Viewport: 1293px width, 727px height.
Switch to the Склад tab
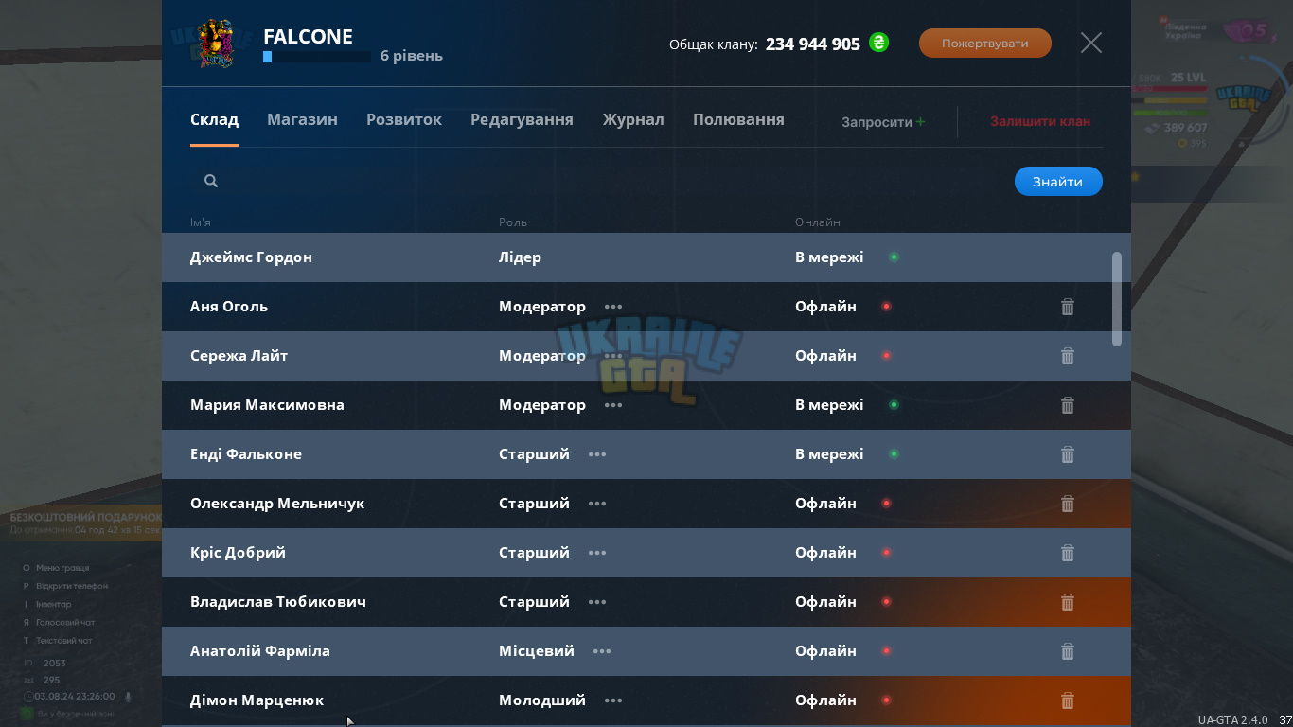[214, 120]
